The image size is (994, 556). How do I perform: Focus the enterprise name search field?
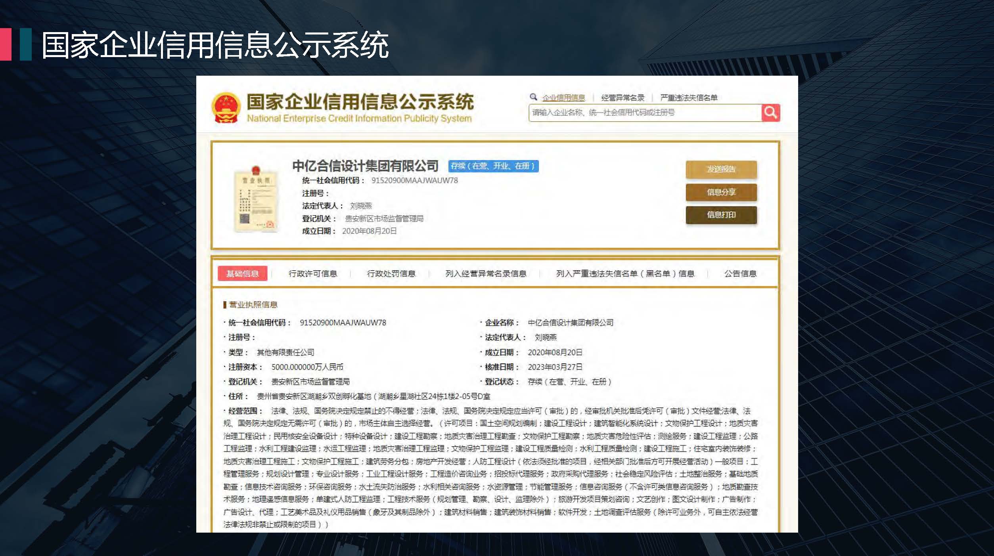coord(645,113)
